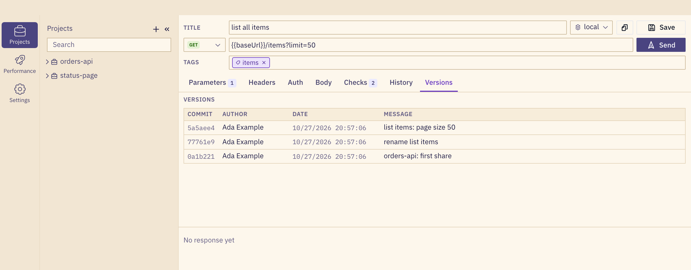
Task: Select the Versions tab
Action: coord(439,83)
